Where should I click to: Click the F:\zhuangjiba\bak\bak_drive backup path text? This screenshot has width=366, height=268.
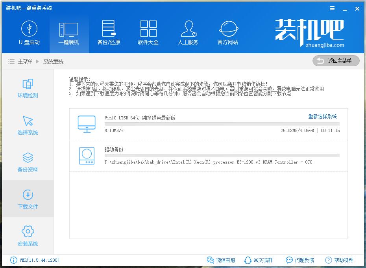[x=208, y=162]
